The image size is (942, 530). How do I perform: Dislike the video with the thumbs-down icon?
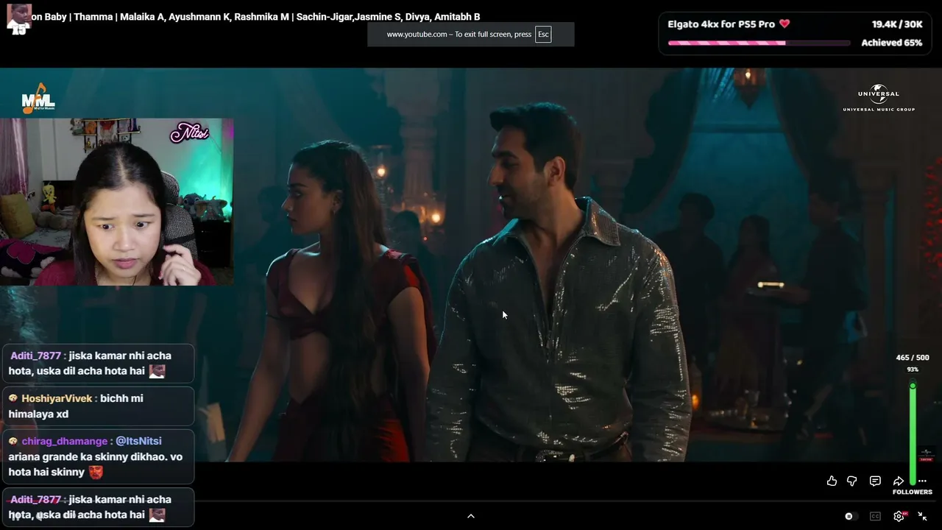[x=852, y=481]
